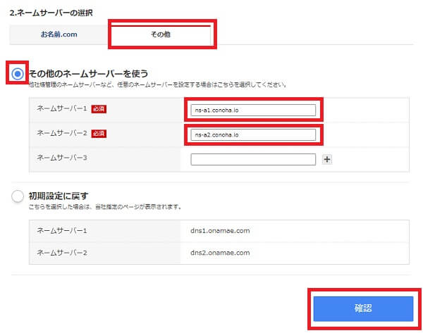Click the その他のネームサーバーを使う label

pos(89,73)
